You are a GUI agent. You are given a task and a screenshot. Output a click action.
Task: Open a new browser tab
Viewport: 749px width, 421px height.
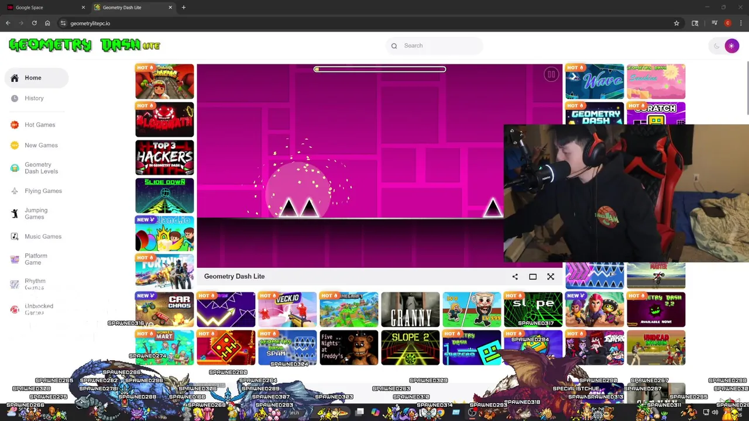(183, 8)
